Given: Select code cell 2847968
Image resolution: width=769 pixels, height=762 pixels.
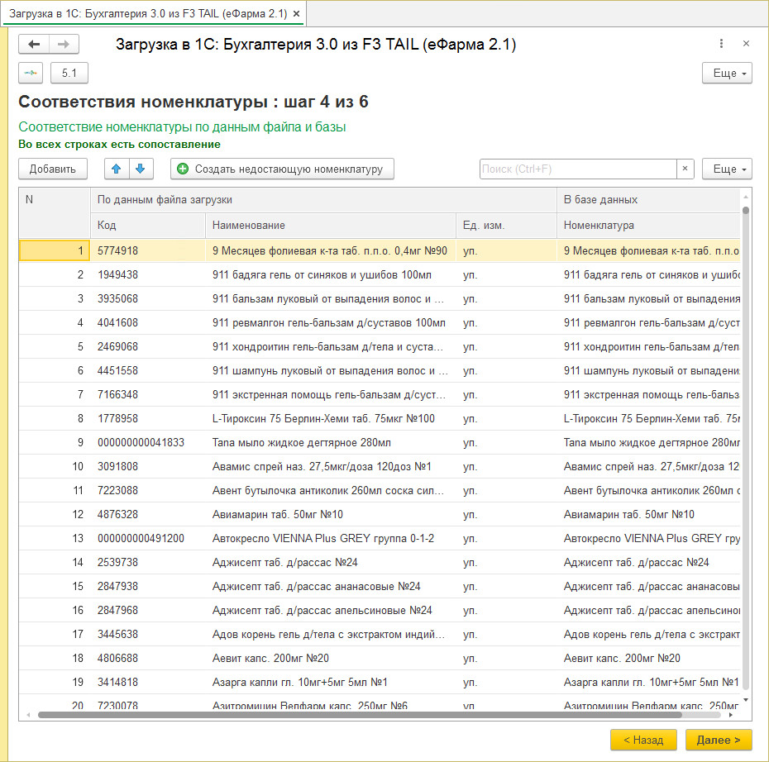Looking at the screenshot, I should coord(148,611).
